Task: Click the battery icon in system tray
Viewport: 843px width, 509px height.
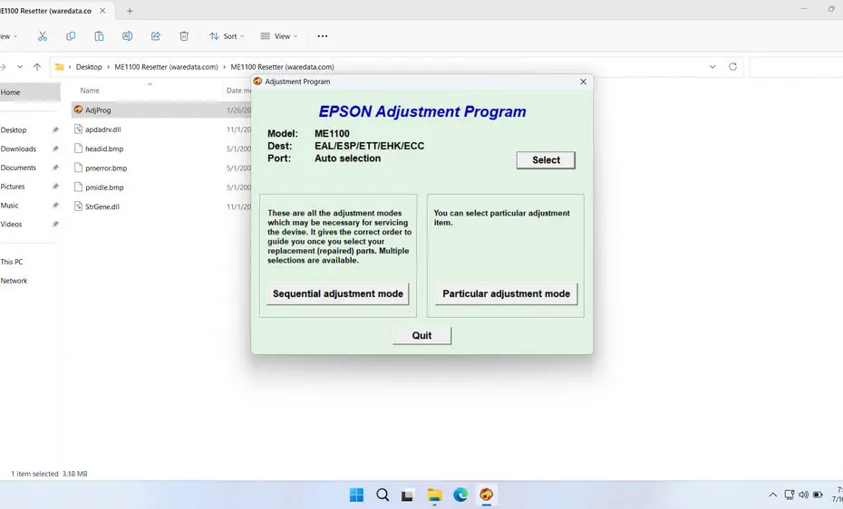Action: click(x=818, y=495)
